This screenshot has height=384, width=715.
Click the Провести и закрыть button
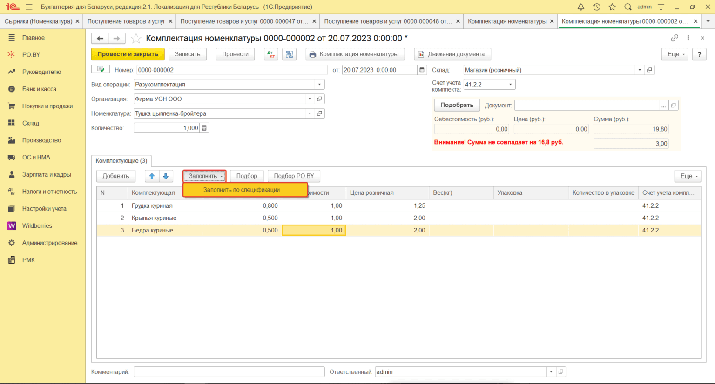128,54
